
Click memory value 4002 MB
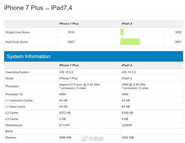click(x=128, y=137)
